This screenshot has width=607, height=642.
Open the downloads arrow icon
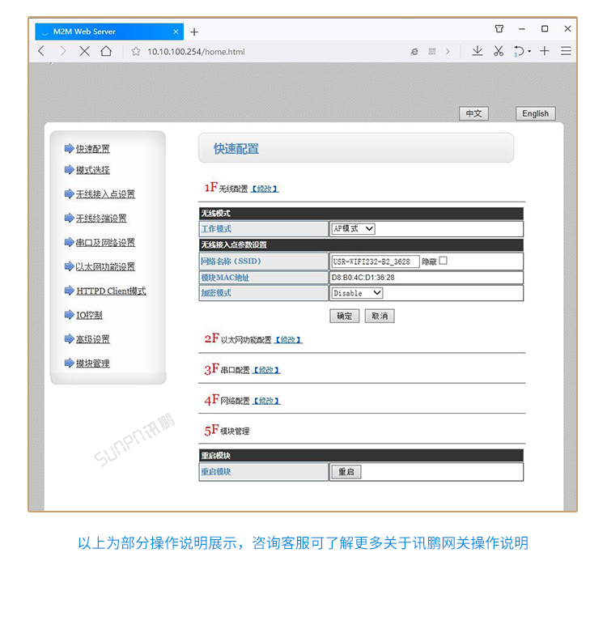(x=478, y=51)
